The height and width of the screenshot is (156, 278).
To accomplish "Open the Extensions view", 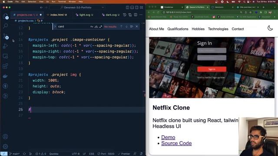I will pyautogui.click(x=6, y=66).
